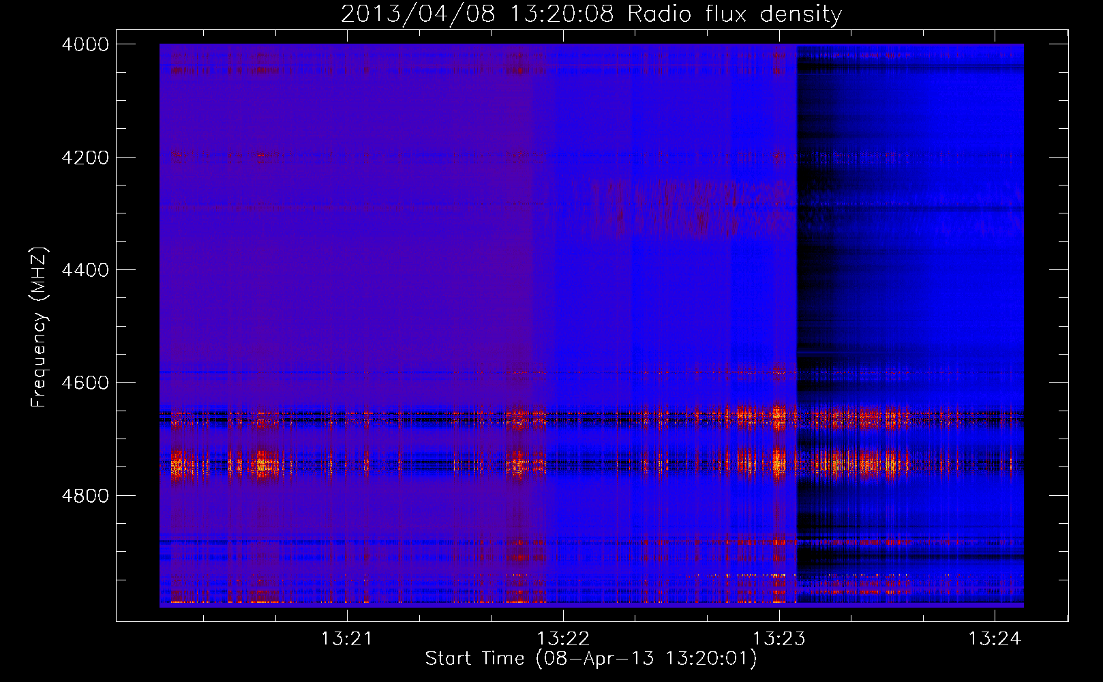The height and width of the screenshot is (682, 1103).
Task: Click the 4600 frequency axis label
Action: (x=85, y=383)
